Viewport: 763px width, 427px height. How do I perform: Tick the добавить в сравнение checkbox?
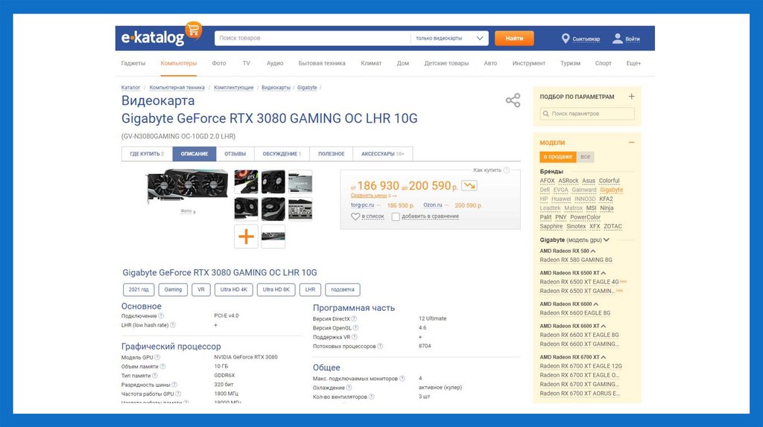(396, 216)
